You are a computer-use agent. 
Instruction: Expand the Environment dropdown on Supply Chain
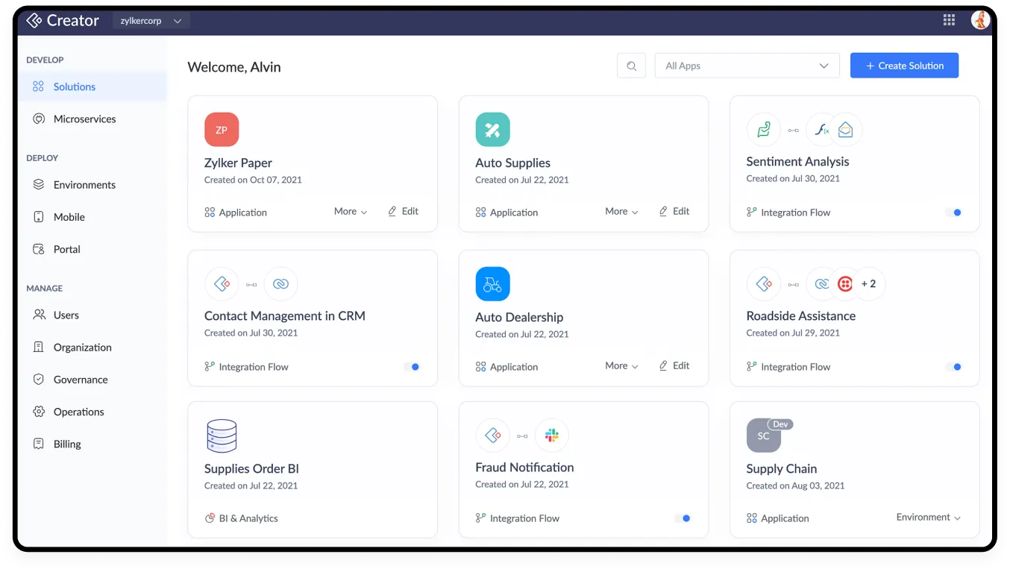(928, 518)
